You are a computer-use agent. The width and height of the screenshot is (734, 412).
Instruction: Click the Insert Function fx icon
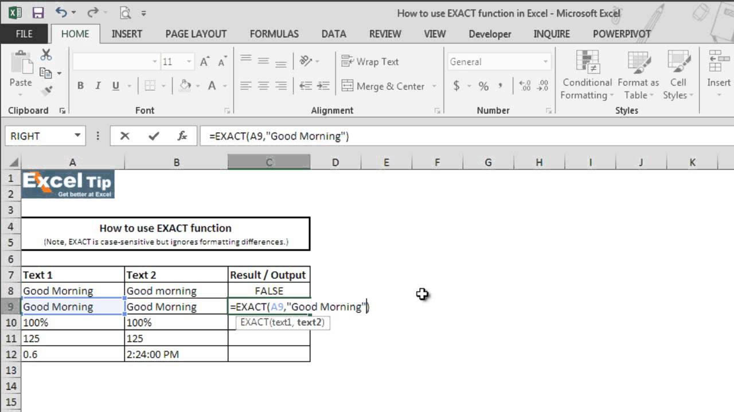pos(182,136)
